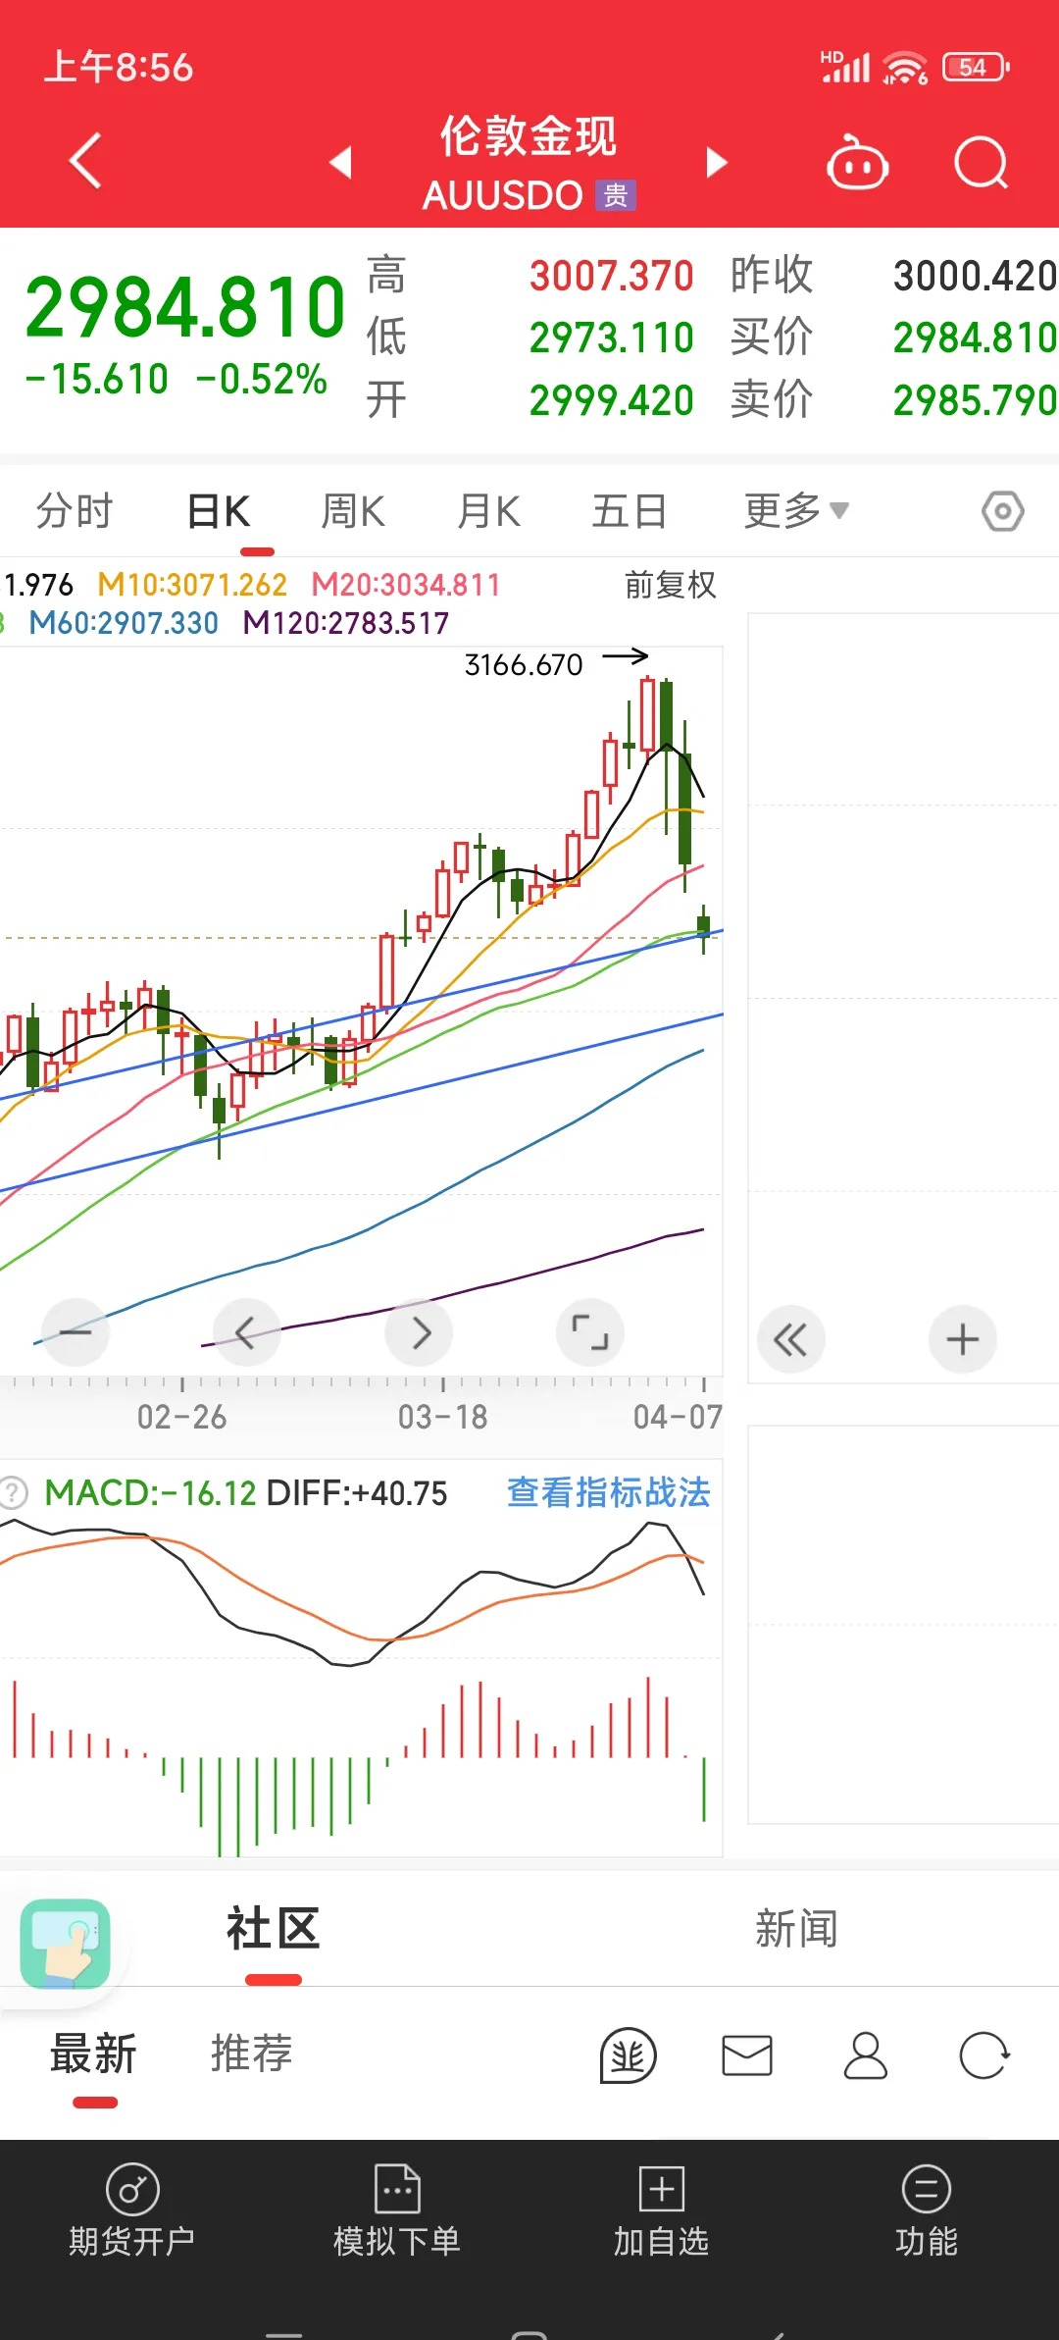Open the mail envelope icon
This screenshot has width=1059, height=2340.
747,2054
